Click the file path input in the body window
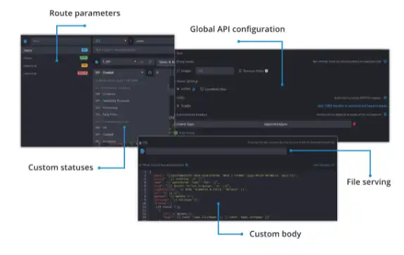The image size is (404, 255). tap(216, 151)
